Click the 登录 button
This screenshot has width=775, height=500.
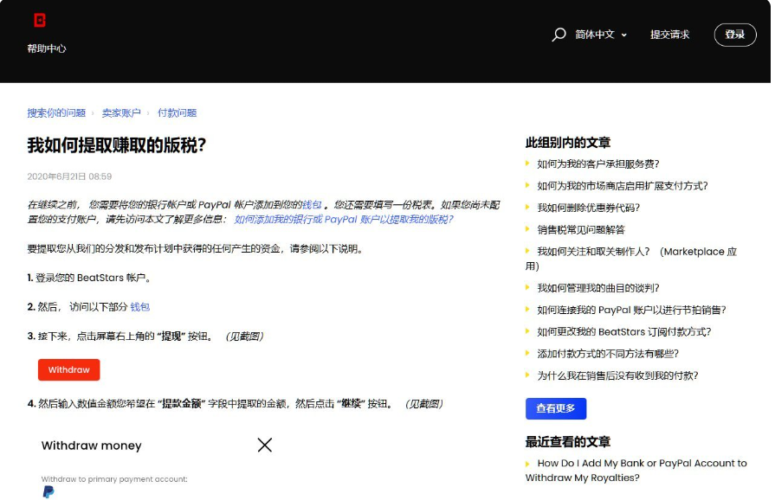pyautogui.click(x=735, y=35)
